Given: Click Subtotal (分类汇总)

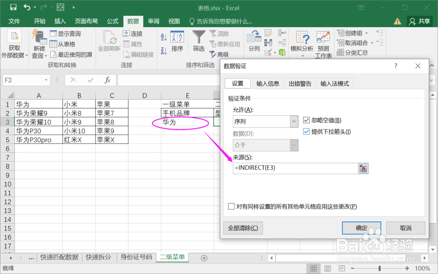Looking at the screenshot, I should click(x=352, y=53).
